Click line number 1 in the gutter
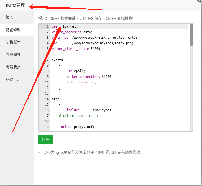Viewport: 202px width, 186px height. (x=48, y=26)
